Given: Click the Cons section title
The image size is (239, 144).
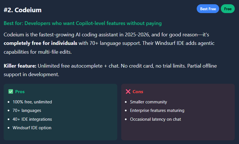Looking at the screenshot, I should [138, 91].
